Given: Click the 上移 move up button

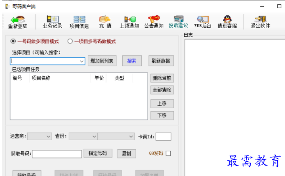Looking at the screenshot, I should pos(162,104).
